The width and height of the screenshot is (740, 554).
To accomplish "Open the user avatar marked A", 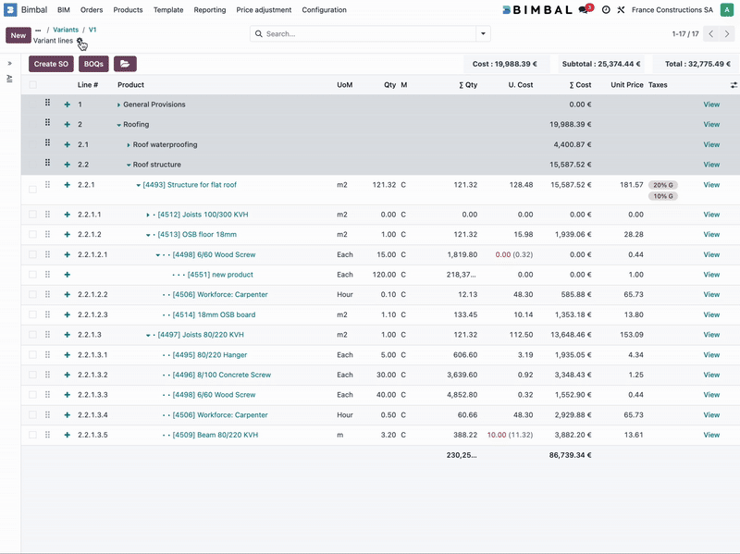I will click(727, 9).
